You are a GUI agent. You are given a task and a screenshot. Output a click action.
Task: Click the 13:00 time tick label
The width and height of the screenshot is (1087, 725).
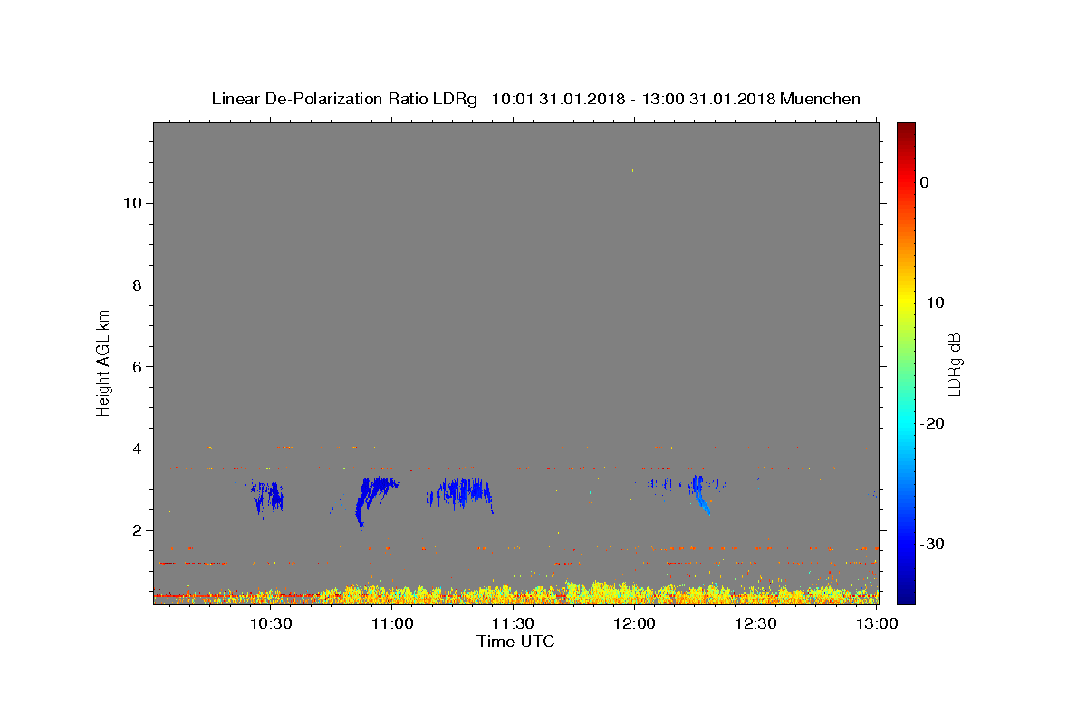tap(877, 623)
